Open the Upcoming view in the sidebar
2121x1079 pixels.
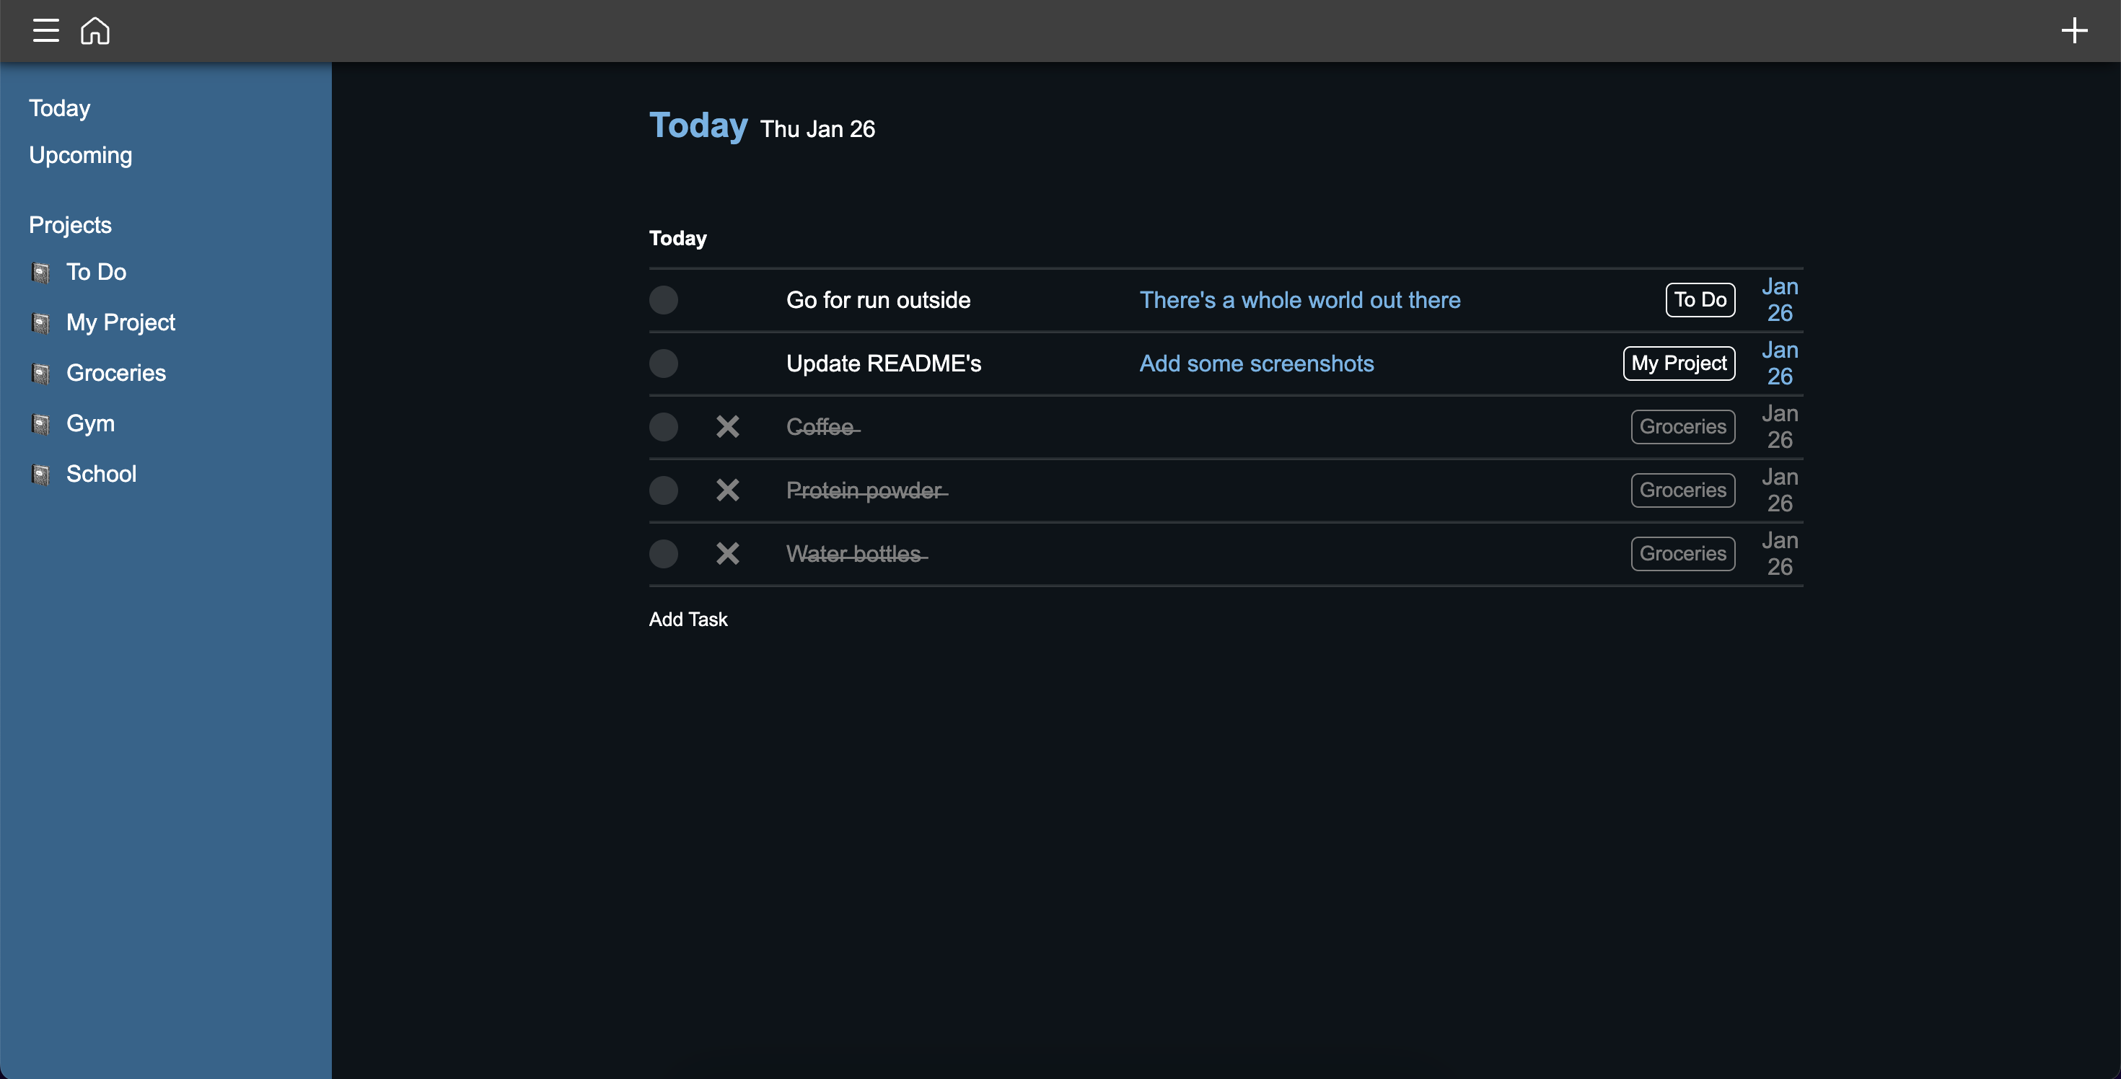[x=80, y=155]
